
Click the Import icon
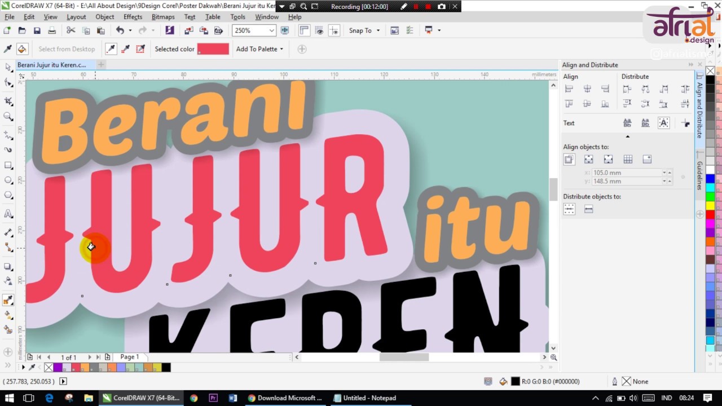coord(188,30)
